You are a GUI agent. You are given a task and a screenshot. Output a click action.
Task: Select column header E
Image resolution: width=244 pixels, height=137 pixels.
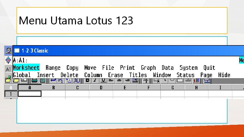[125, 88]
